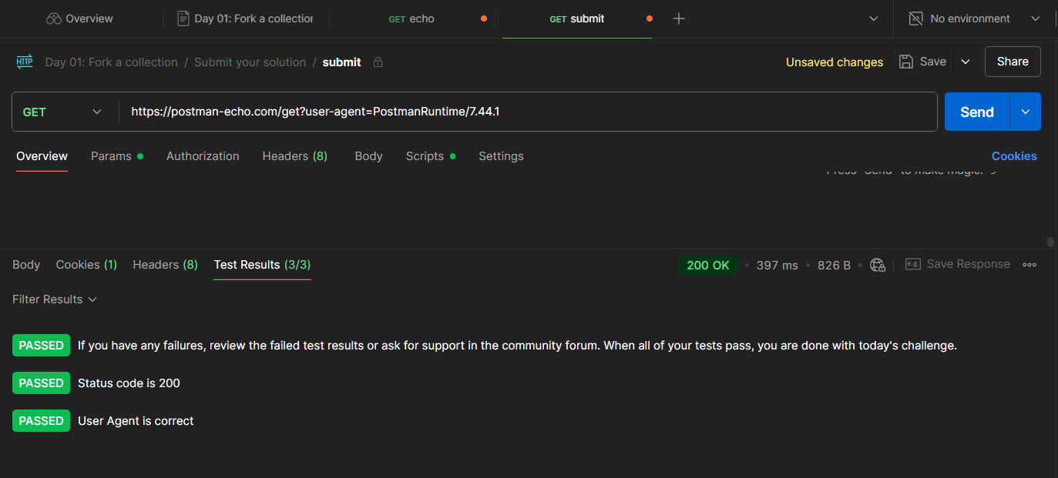Go to 'Day 01: Fork a collection' breadcrumb
The image size is (1058, 478).
point(112,62)
